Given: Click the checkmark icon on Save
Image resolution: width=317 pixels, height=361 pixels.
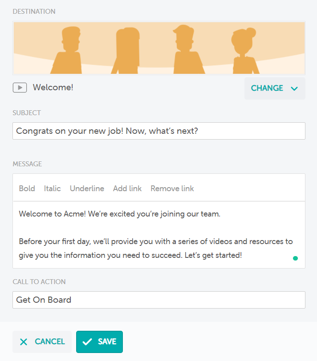Looking at the screenshot, I should (87, 342).
